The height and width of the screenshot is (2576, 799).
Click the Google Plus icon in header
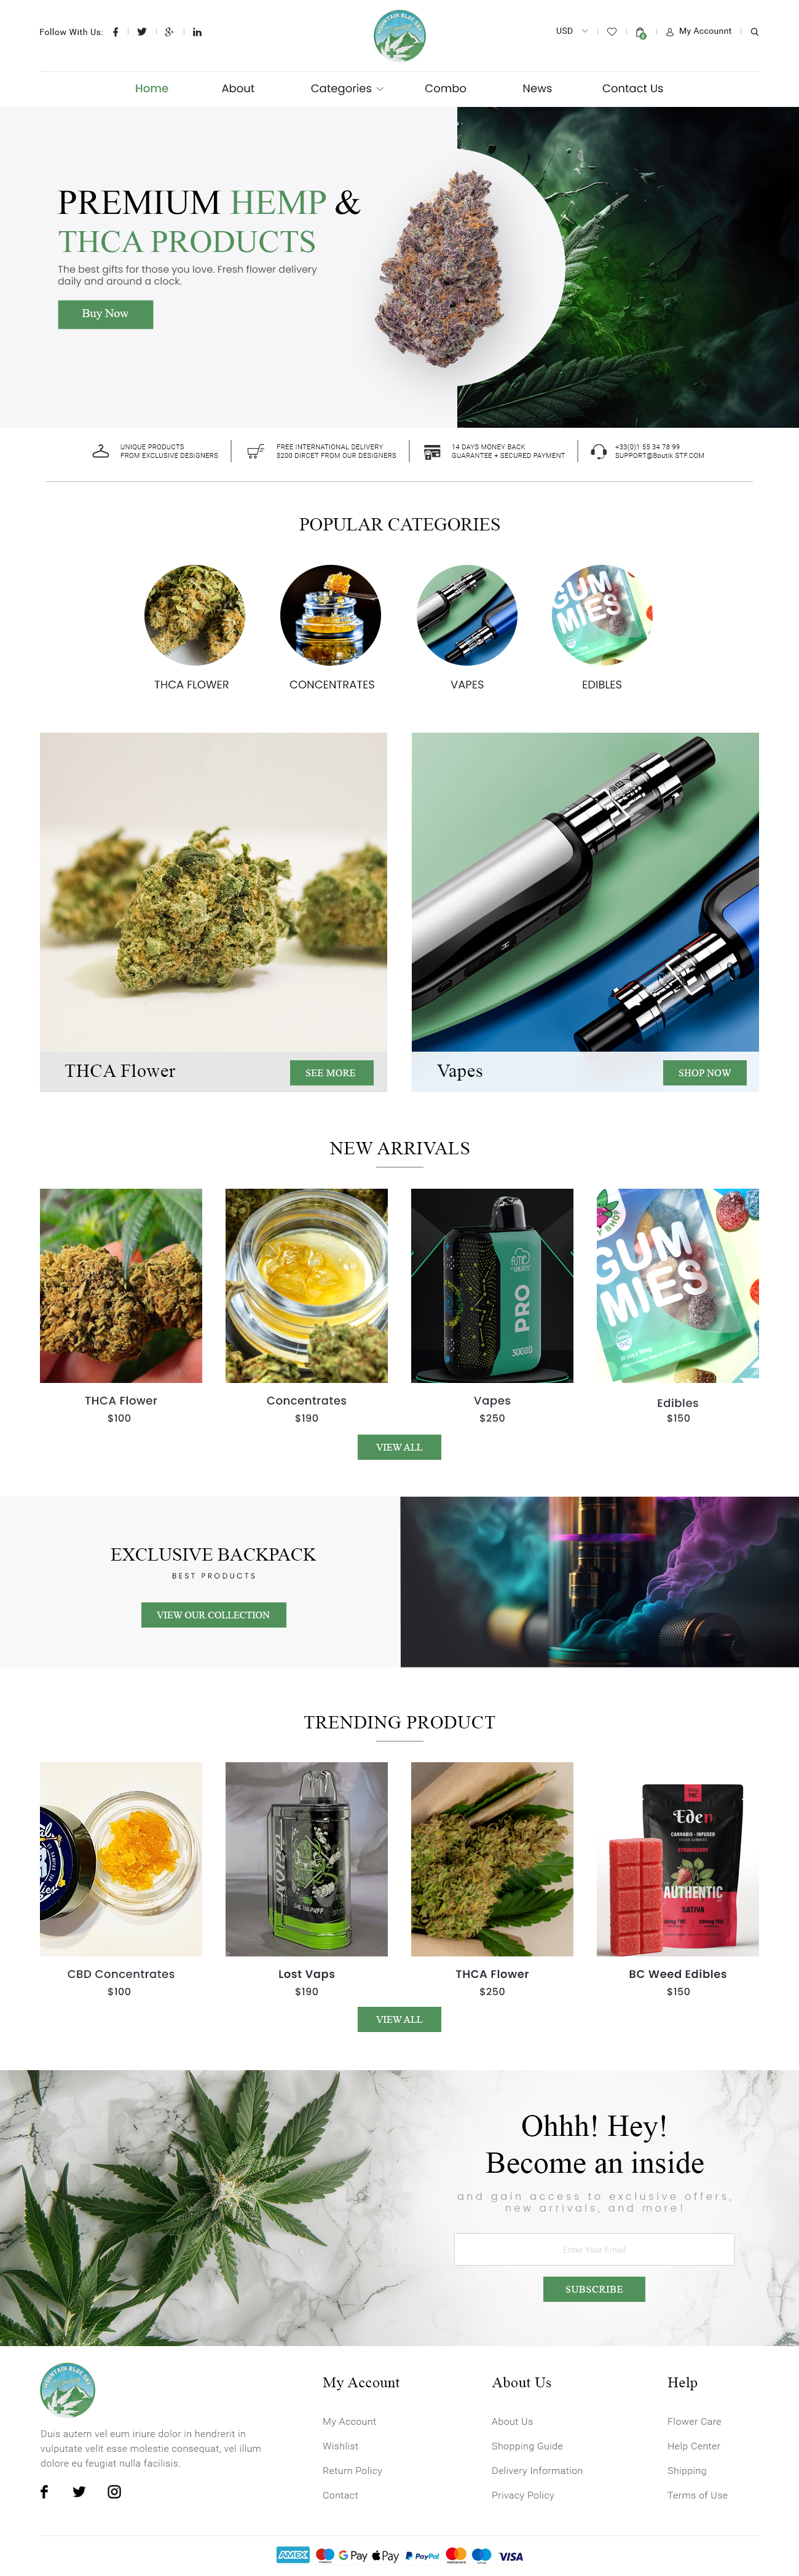tap(169, 32)
